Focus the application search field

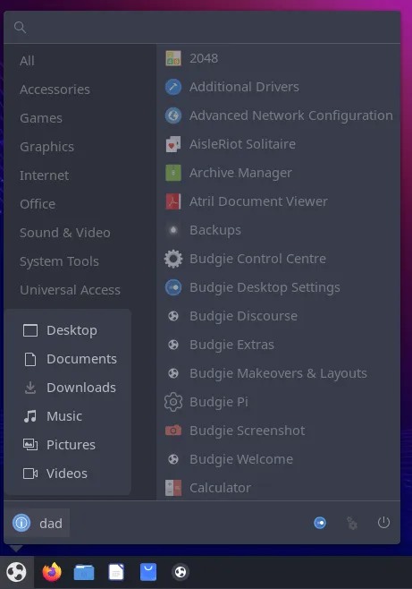(x=203, y=28)
